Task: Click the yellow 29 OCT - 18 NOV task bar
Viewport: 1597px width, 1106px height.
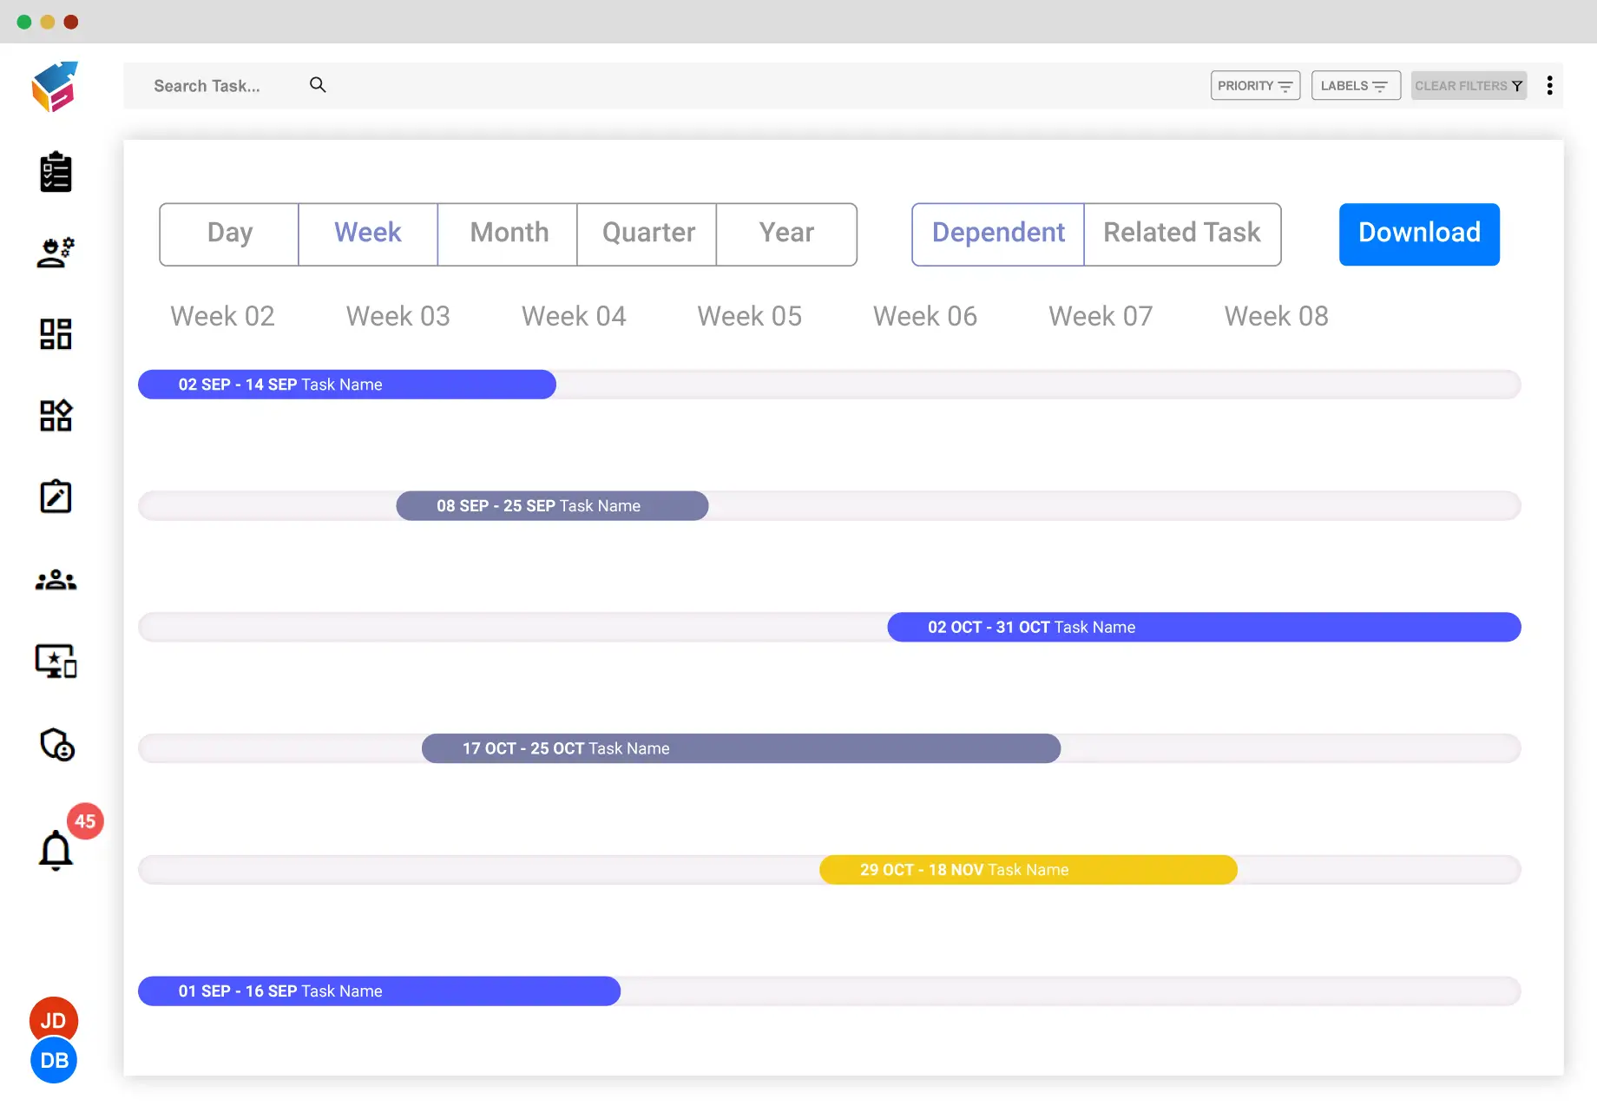Action: coord(1028,870)
